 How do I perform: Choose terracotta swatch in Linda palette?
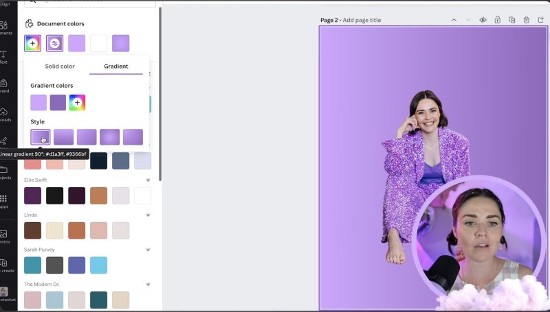[77, 230]
